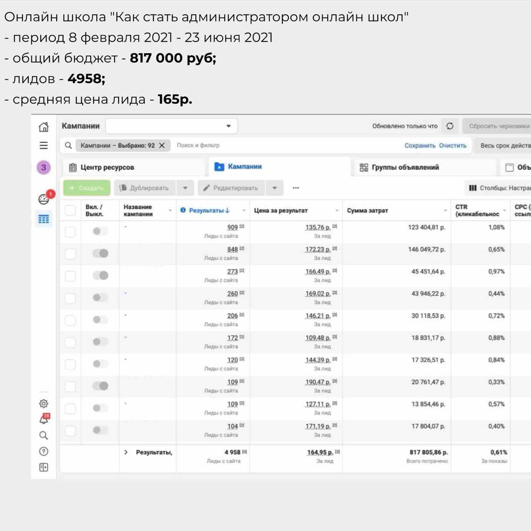Select the highlighted Ads Reporting table icon
Viewport: 531px width, 531px height.
(43, 219)
